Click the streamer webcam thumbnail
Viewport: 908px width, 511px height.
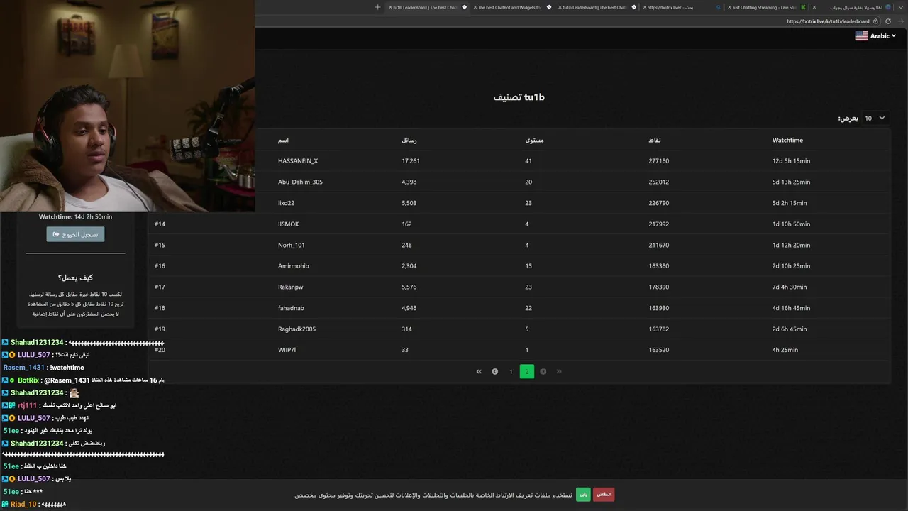[x=128, y=106]
